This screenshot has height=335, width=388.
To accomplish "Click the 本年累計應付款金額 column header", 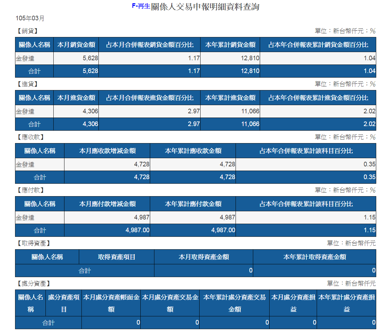I will (193, 204).
